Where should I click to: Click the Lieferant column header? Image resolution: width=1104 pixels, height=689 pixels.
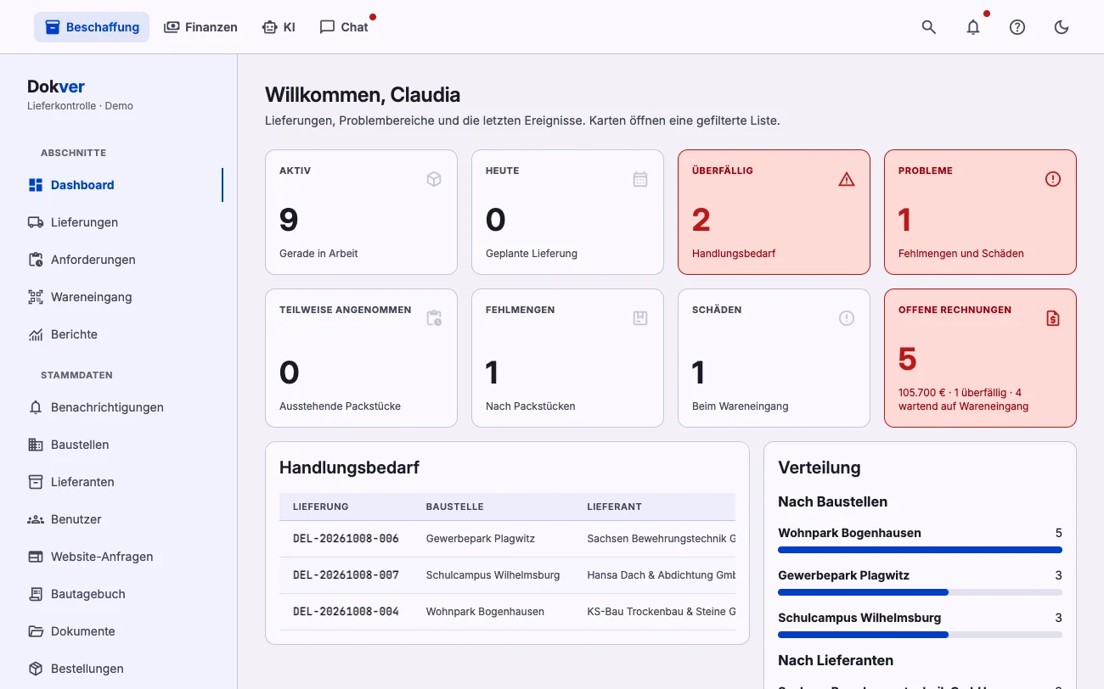coord(614,507)
